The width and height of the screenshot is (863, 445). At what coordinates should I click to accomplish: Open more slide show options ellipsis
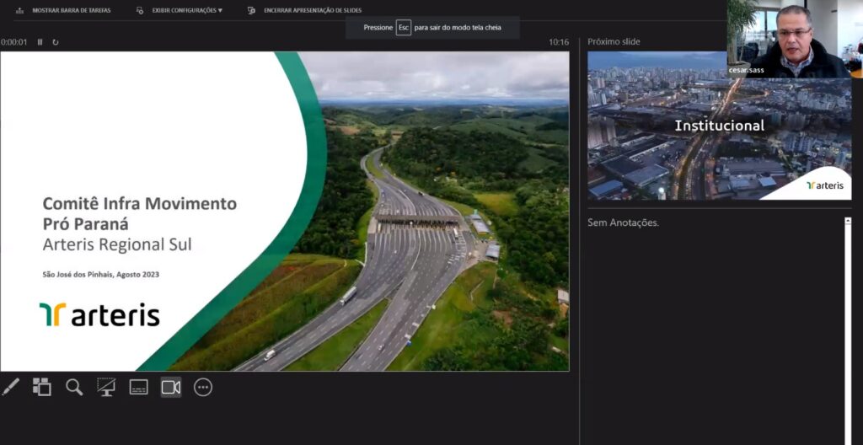point(203,387)
